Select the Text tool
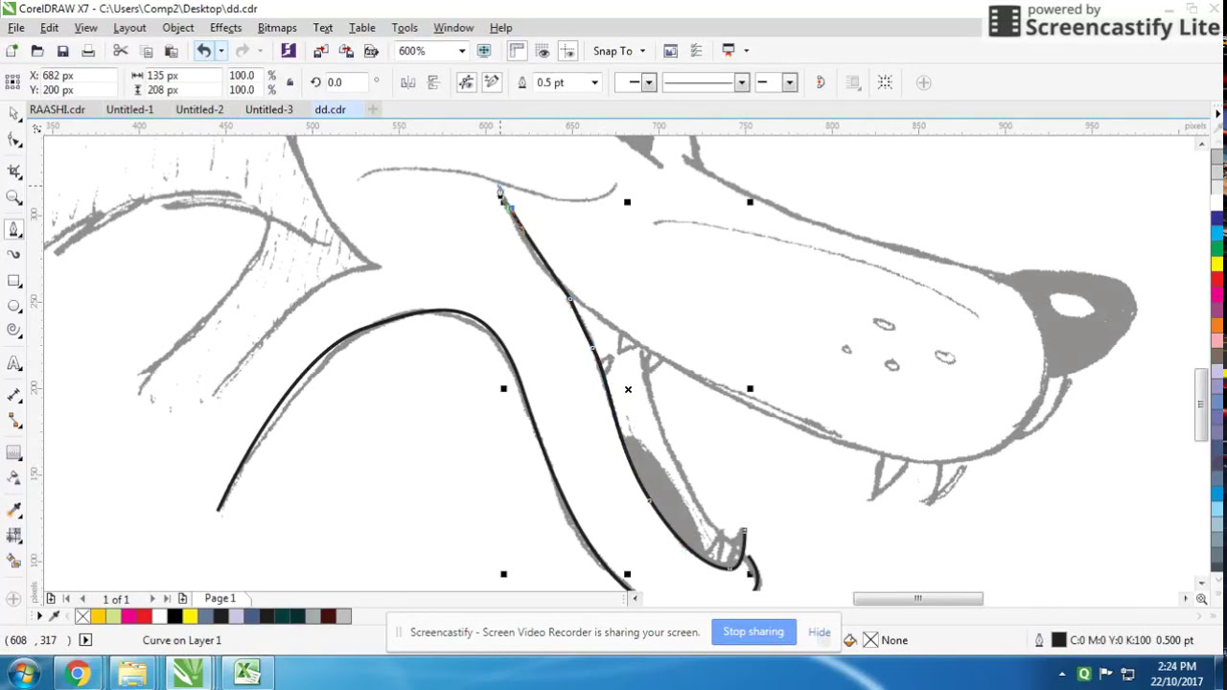Screen dimensions: 1227x690 (14, 363)
